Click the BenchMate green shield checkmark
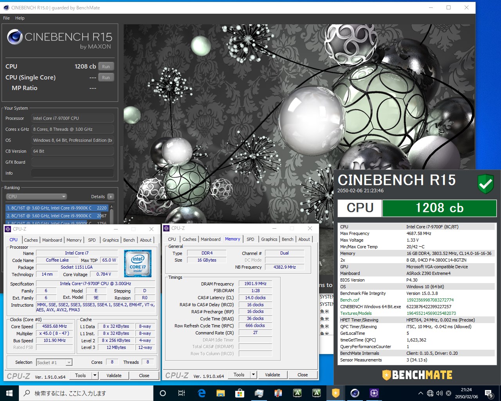Image resolution: width=501 pixels, height=401 pixels. pyautogui.click(x=486, y=184)
